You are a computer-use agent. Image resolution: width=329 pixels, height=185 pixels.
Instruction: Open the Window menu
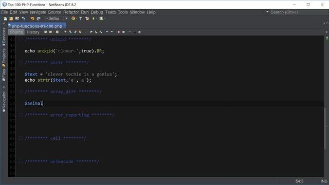[137, 12]
